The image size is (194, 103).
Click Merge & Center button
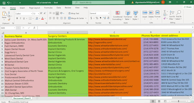pyautogui.click(x=76, y=18)
